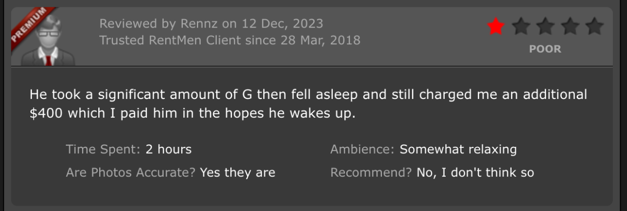Click the review date 12 Dec, 2023
This screenshot has height=211, width=627.
click(282, 24)
